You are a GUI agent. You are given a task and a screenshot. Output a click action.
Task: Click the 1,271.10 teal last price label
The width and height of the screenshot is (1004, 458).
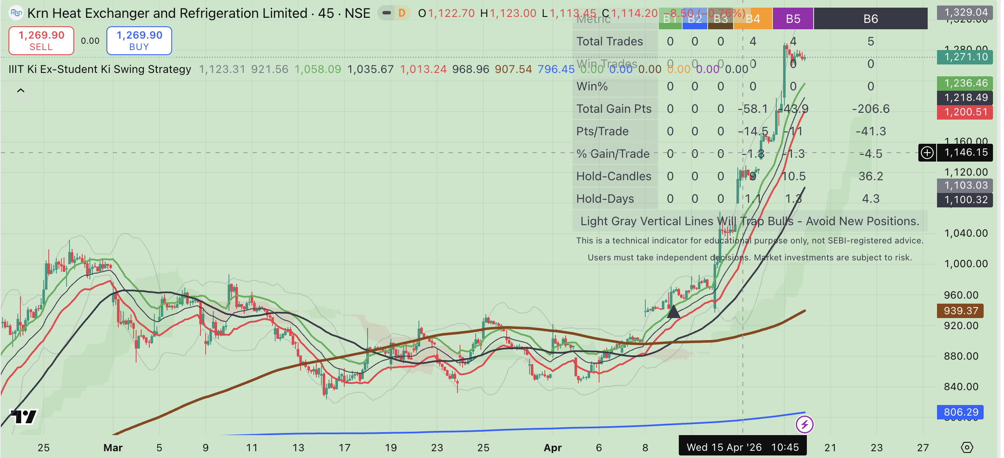click(965, 57)
